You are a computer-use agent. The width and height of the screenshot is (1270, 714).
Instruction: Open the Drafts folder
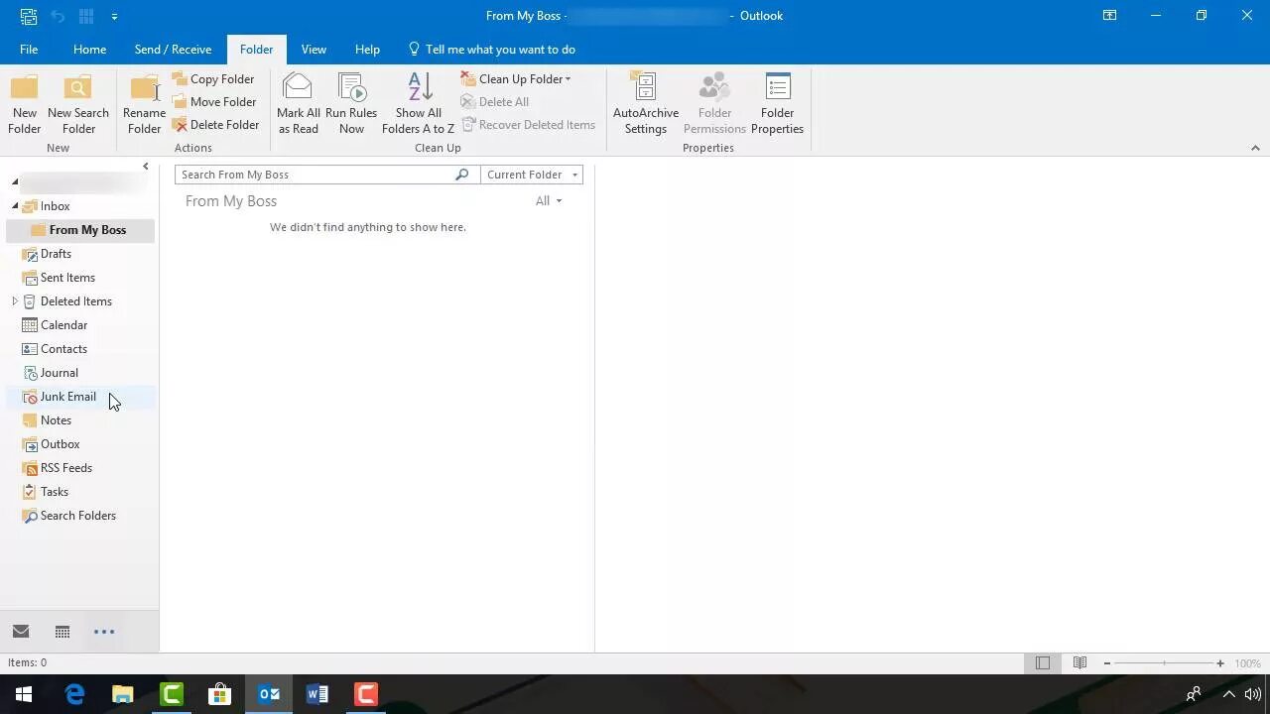[x=56, y=254]
